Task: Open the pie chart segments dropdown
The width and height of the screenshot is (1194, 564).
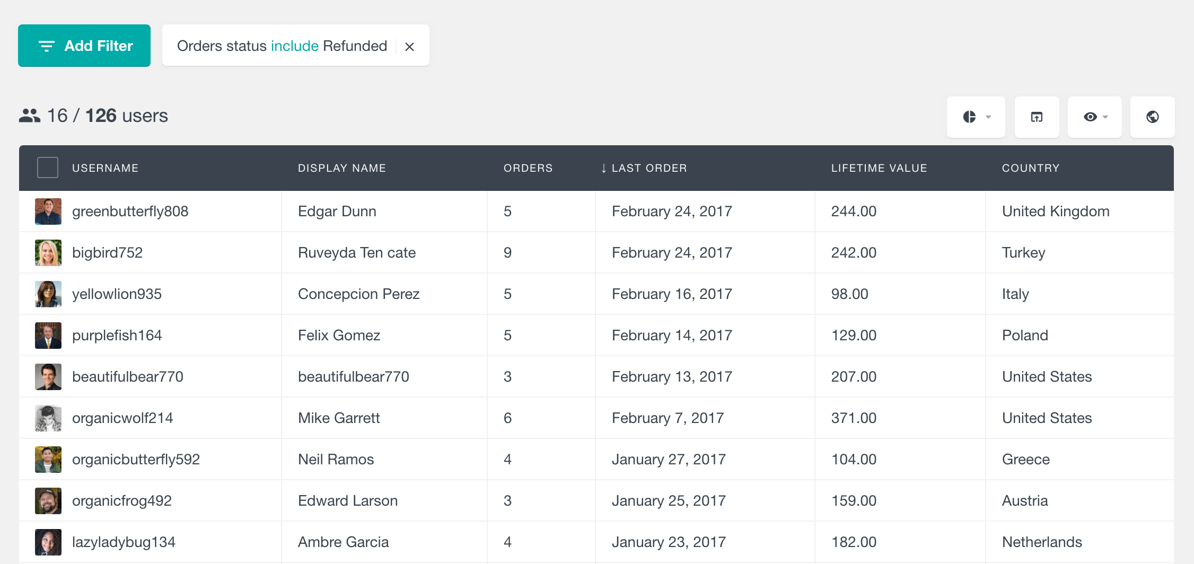Action: click(x=976, y=117)
